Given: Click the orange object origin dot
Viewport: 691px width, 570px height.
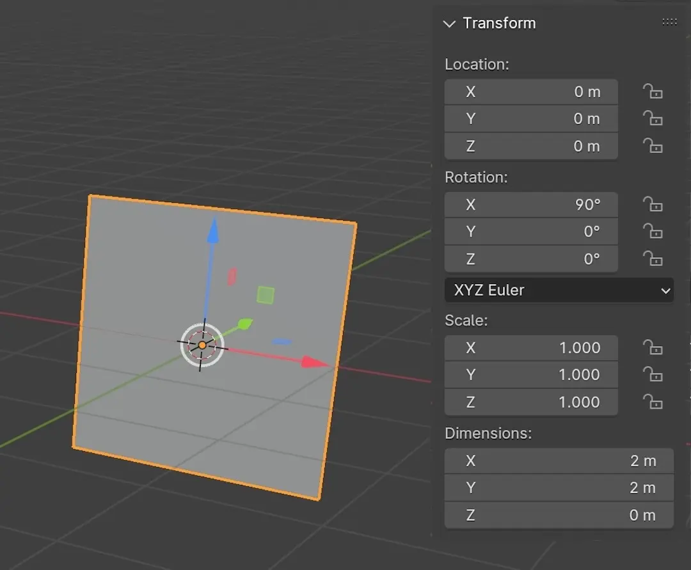Looking at the screenshot, I should click(x=202, y=345).
